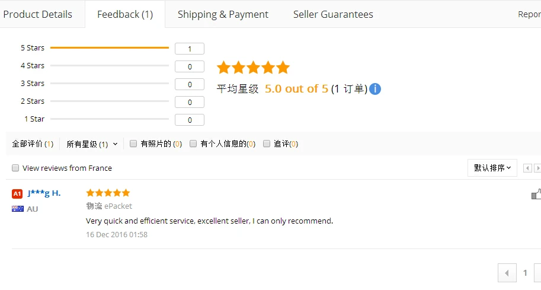Open the Shipping & Payment tab
This screenshot has width=541, height=290.
223,14
